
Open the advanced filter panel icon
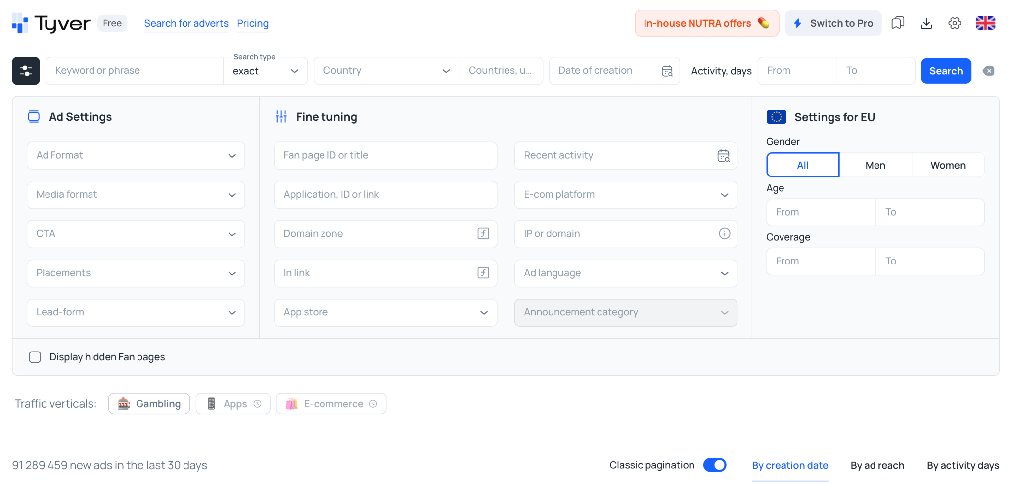(26, 71)
